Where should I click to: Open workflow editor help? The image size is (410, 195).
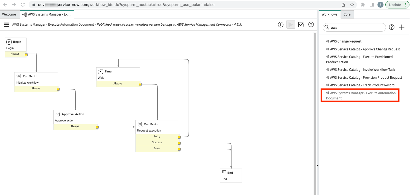[x=311, y=25]
